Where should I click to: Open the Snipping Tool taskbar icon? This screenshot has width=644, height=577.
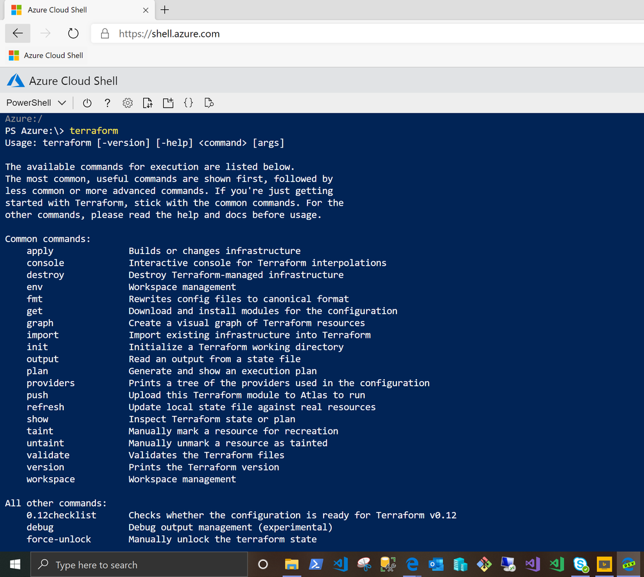point(364,565)
